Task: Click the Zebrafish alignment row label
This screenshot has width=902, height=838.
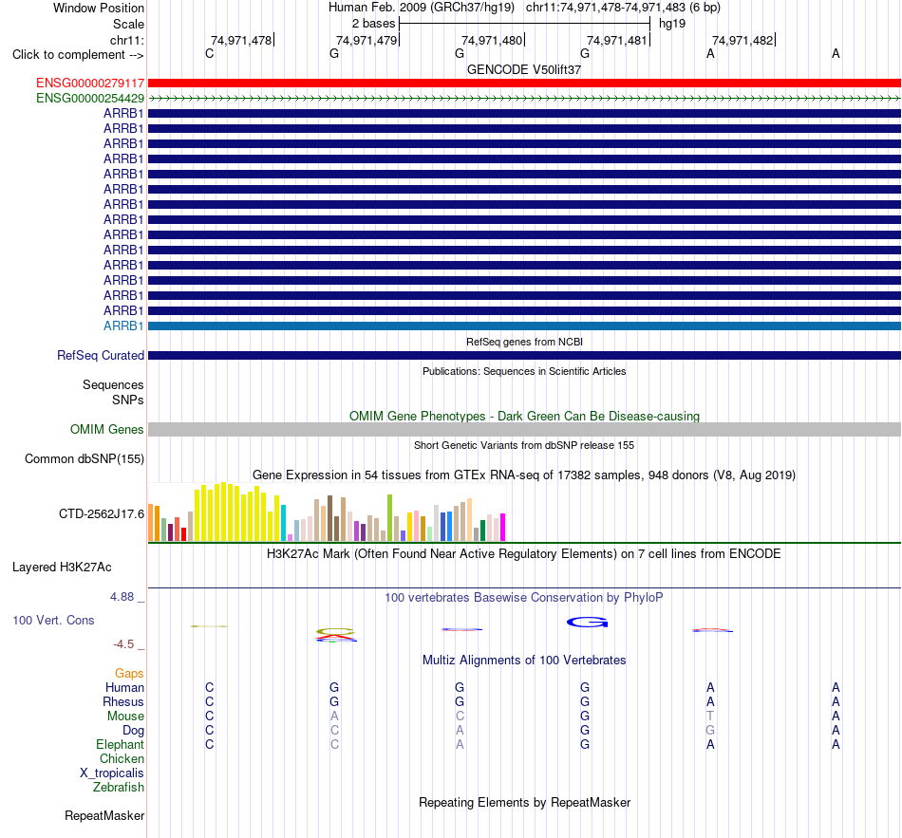Action: click(119, 788)
